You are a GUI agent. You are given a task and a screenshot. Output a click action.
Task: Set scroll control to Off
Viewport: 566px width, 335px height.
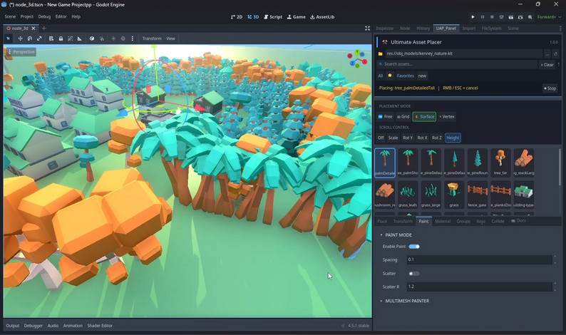[x=381, y=138]
